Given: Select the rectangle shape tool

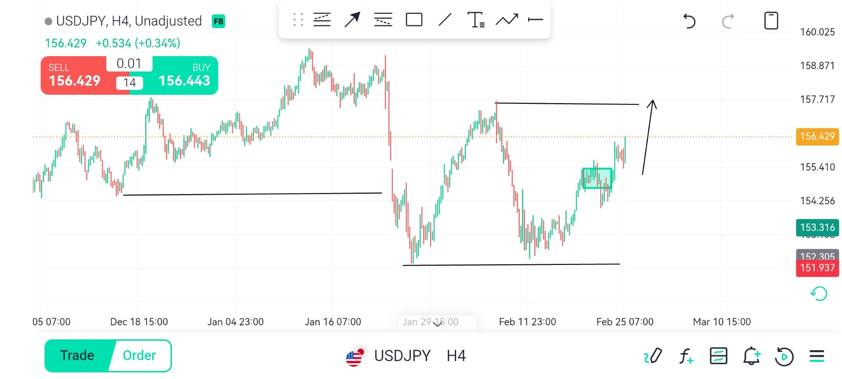Looking at the screenshot, I should (414, 20).
